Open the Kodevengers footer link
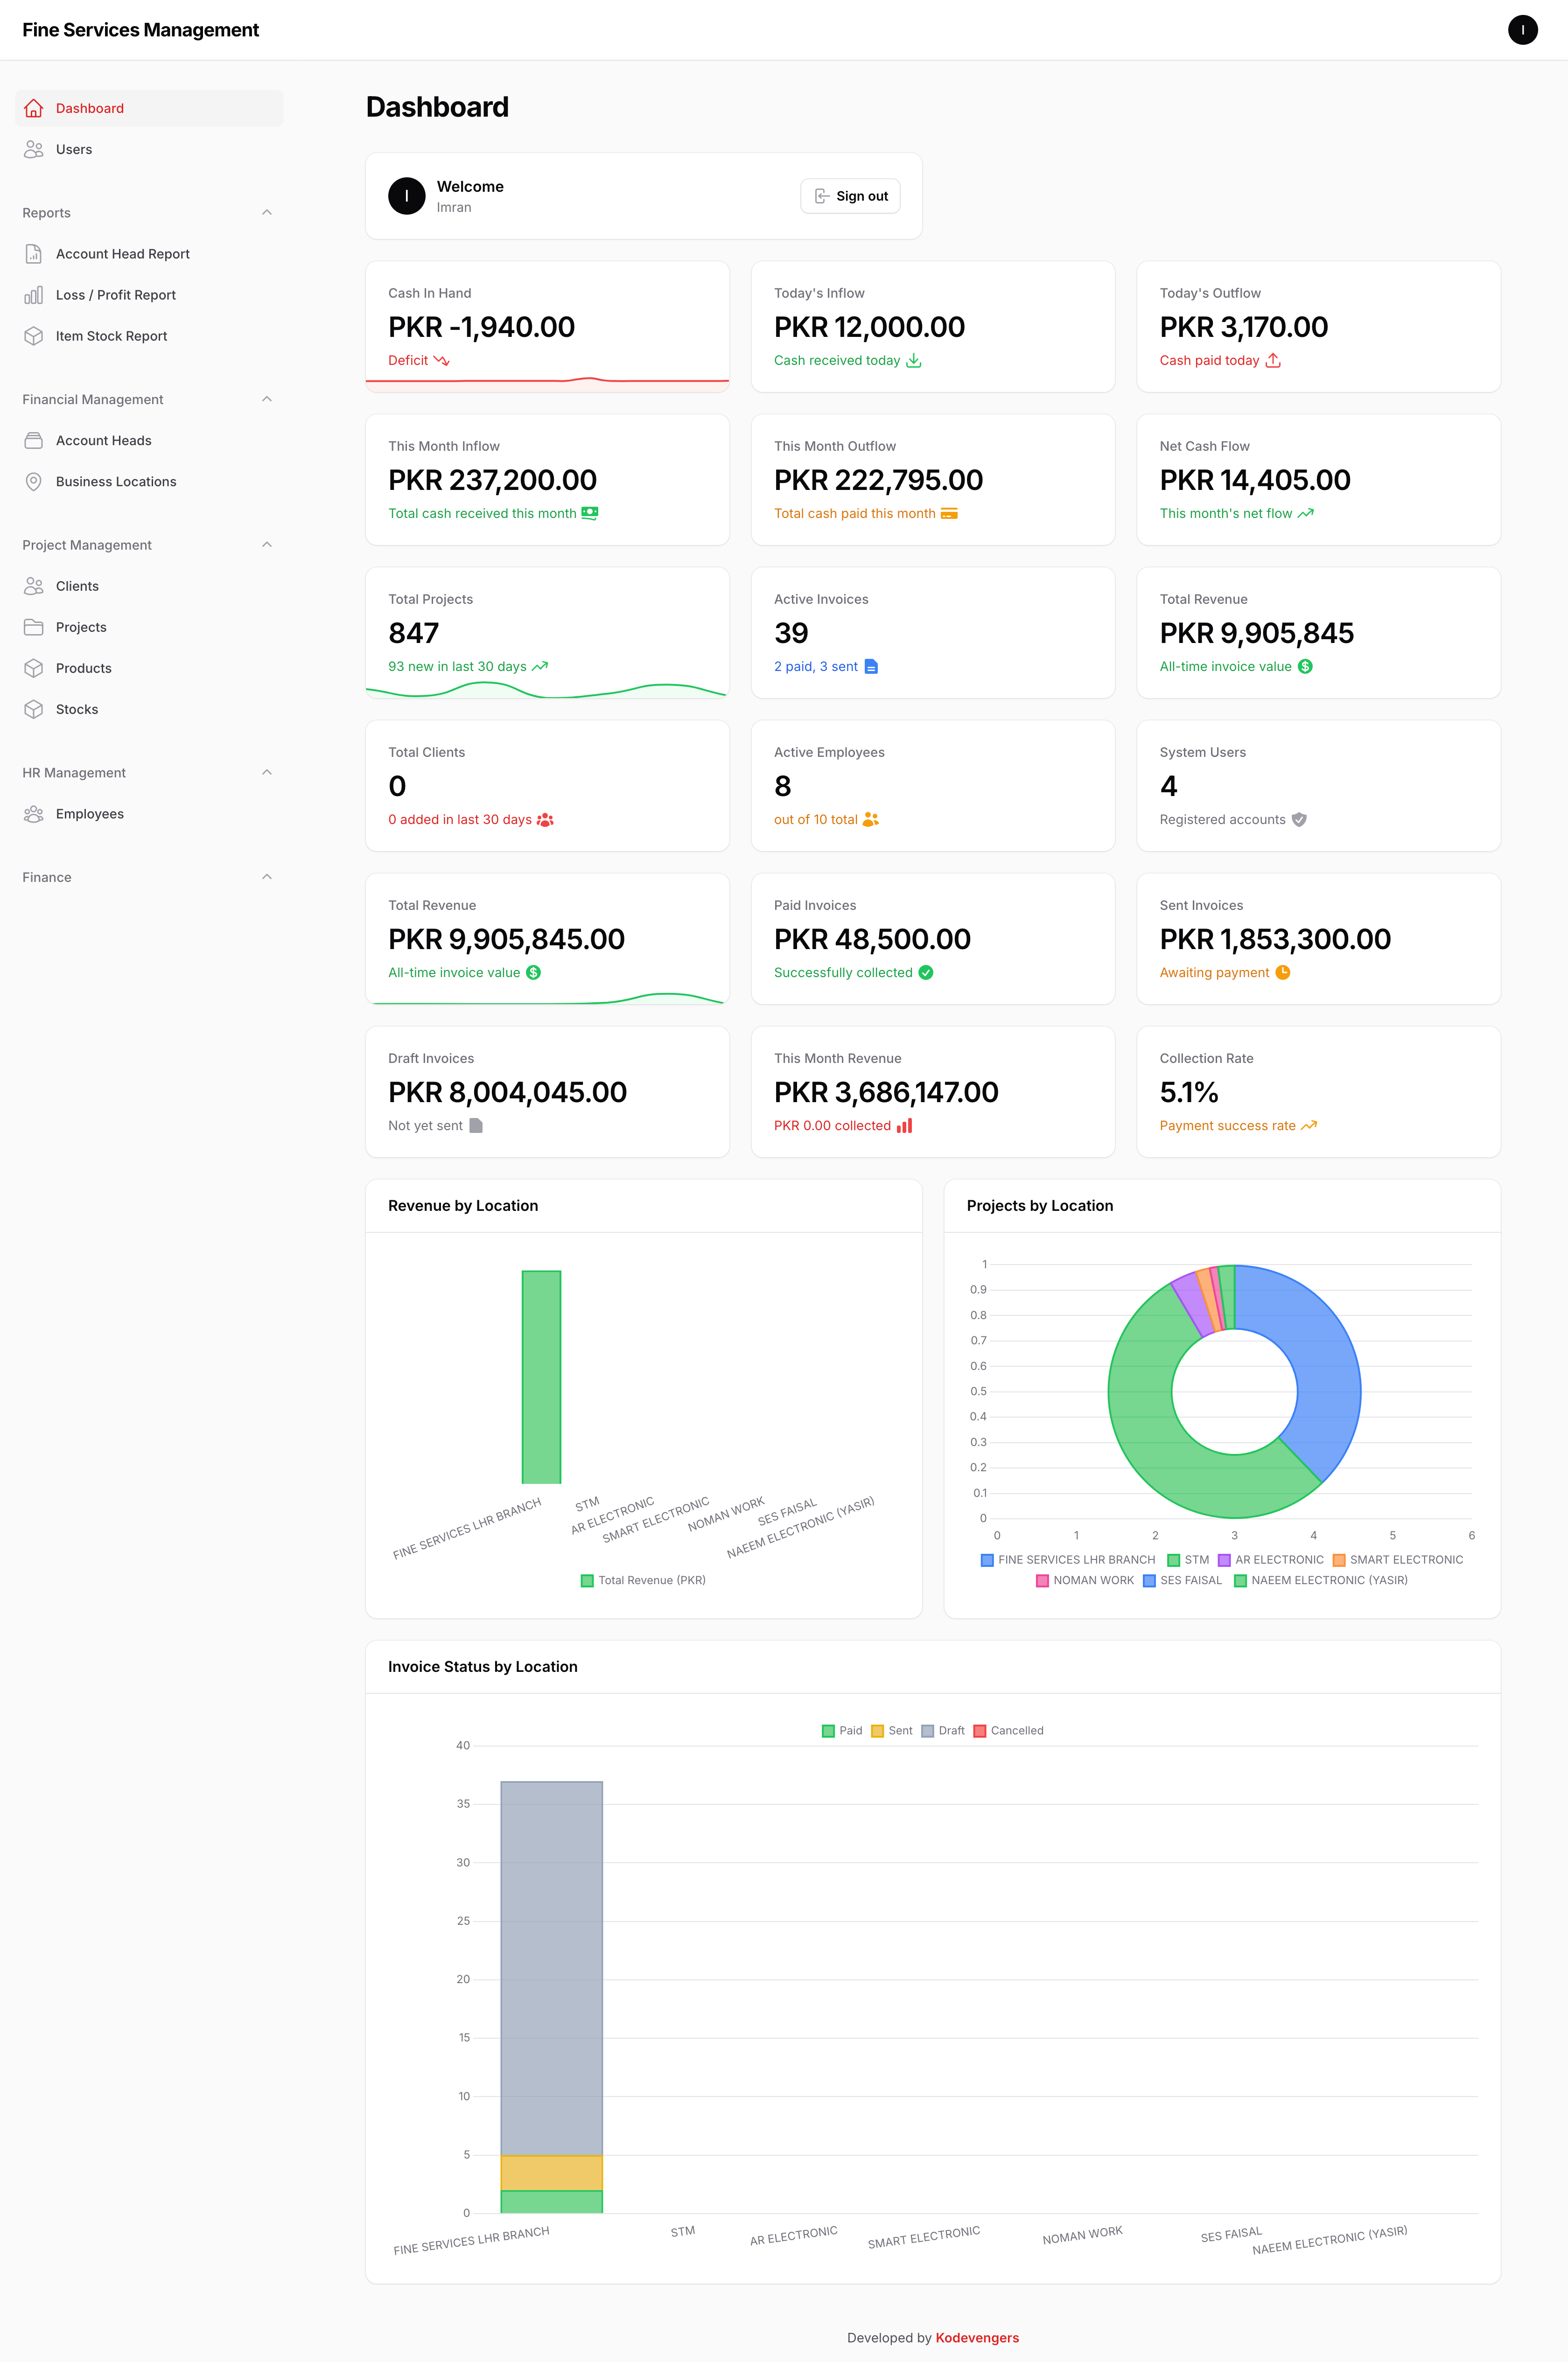Image resolution: width=1568 pixels, height=2362 pixels. [x=977, y=2338]
